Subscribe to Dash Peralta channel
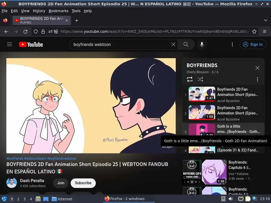Image resolution: width=271 pixels, height=203 pixels. [x=83, y=183]
